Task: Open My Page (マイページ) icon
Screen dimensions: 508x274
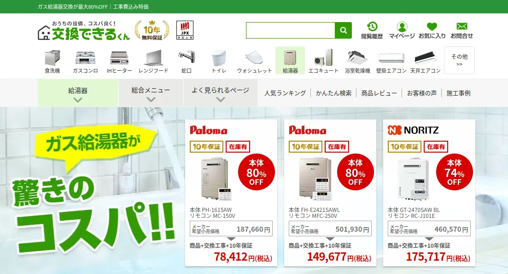Action: [x=402, y=30]
